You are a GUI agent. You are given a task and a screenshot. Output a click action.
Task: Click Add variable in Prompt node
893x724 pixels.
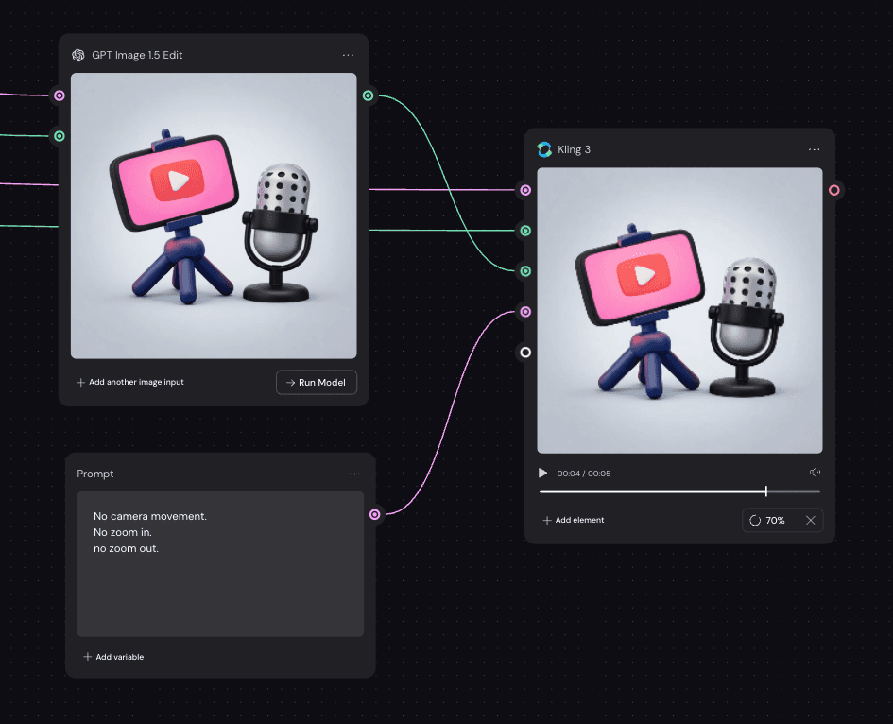coord(114,657)
